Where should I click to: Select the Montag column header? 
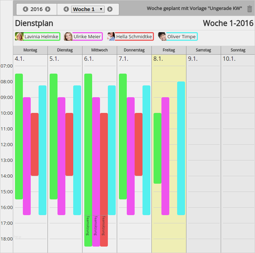pos(30,50)
